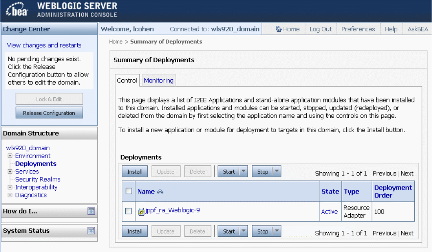Switch to the Monitoring tab
This screenshot has width=432, height=252.
click(x=159, y=81)
